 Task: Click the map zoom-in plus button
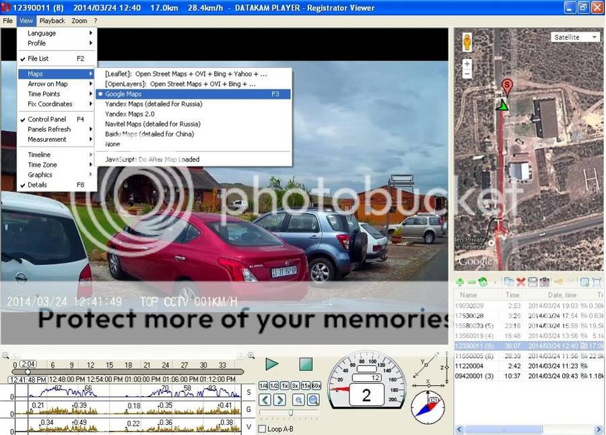tap(467, 64)
